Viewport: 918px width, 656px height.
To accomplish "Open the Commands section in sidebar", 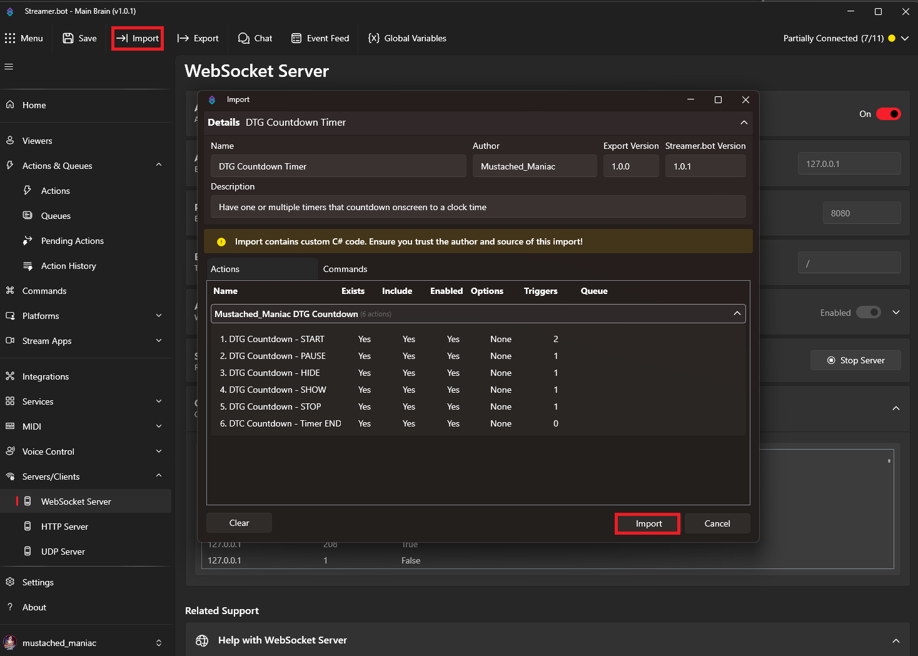I will click(44, 291).
